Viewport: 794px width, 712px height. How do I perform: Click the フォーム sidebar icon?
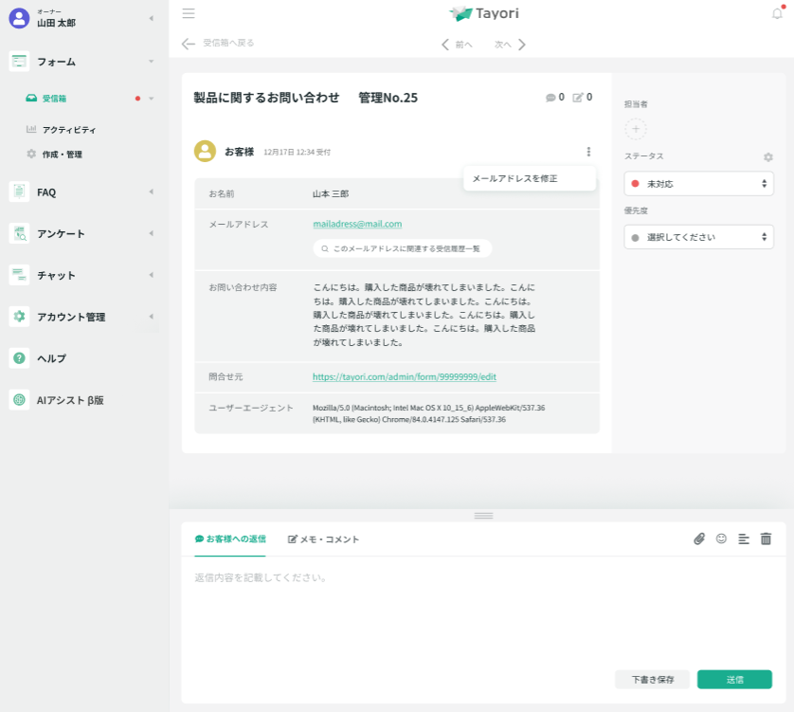click(x=19, y=62)
